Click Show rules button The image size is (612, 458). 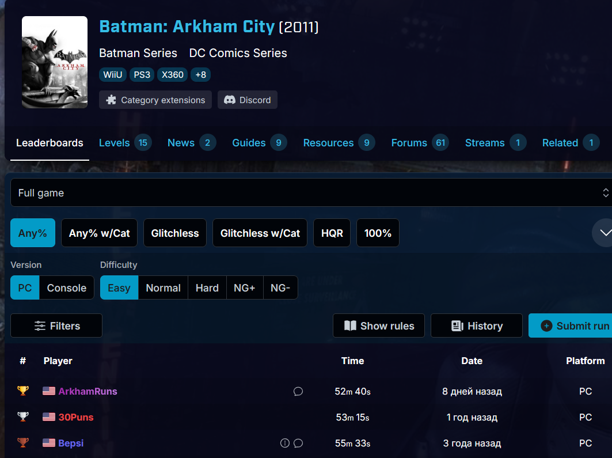pyautogui.click(x=379, y=325)
